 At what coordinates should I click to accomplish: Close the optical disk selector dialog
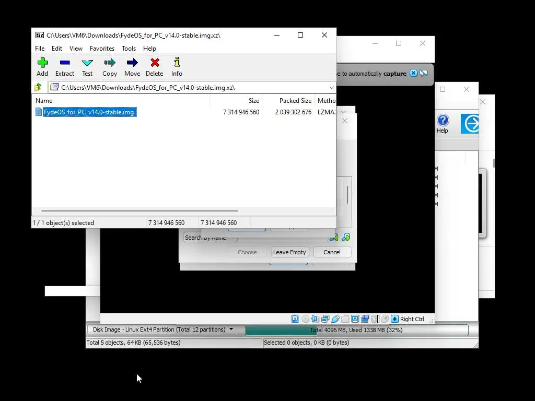point(345,121)
